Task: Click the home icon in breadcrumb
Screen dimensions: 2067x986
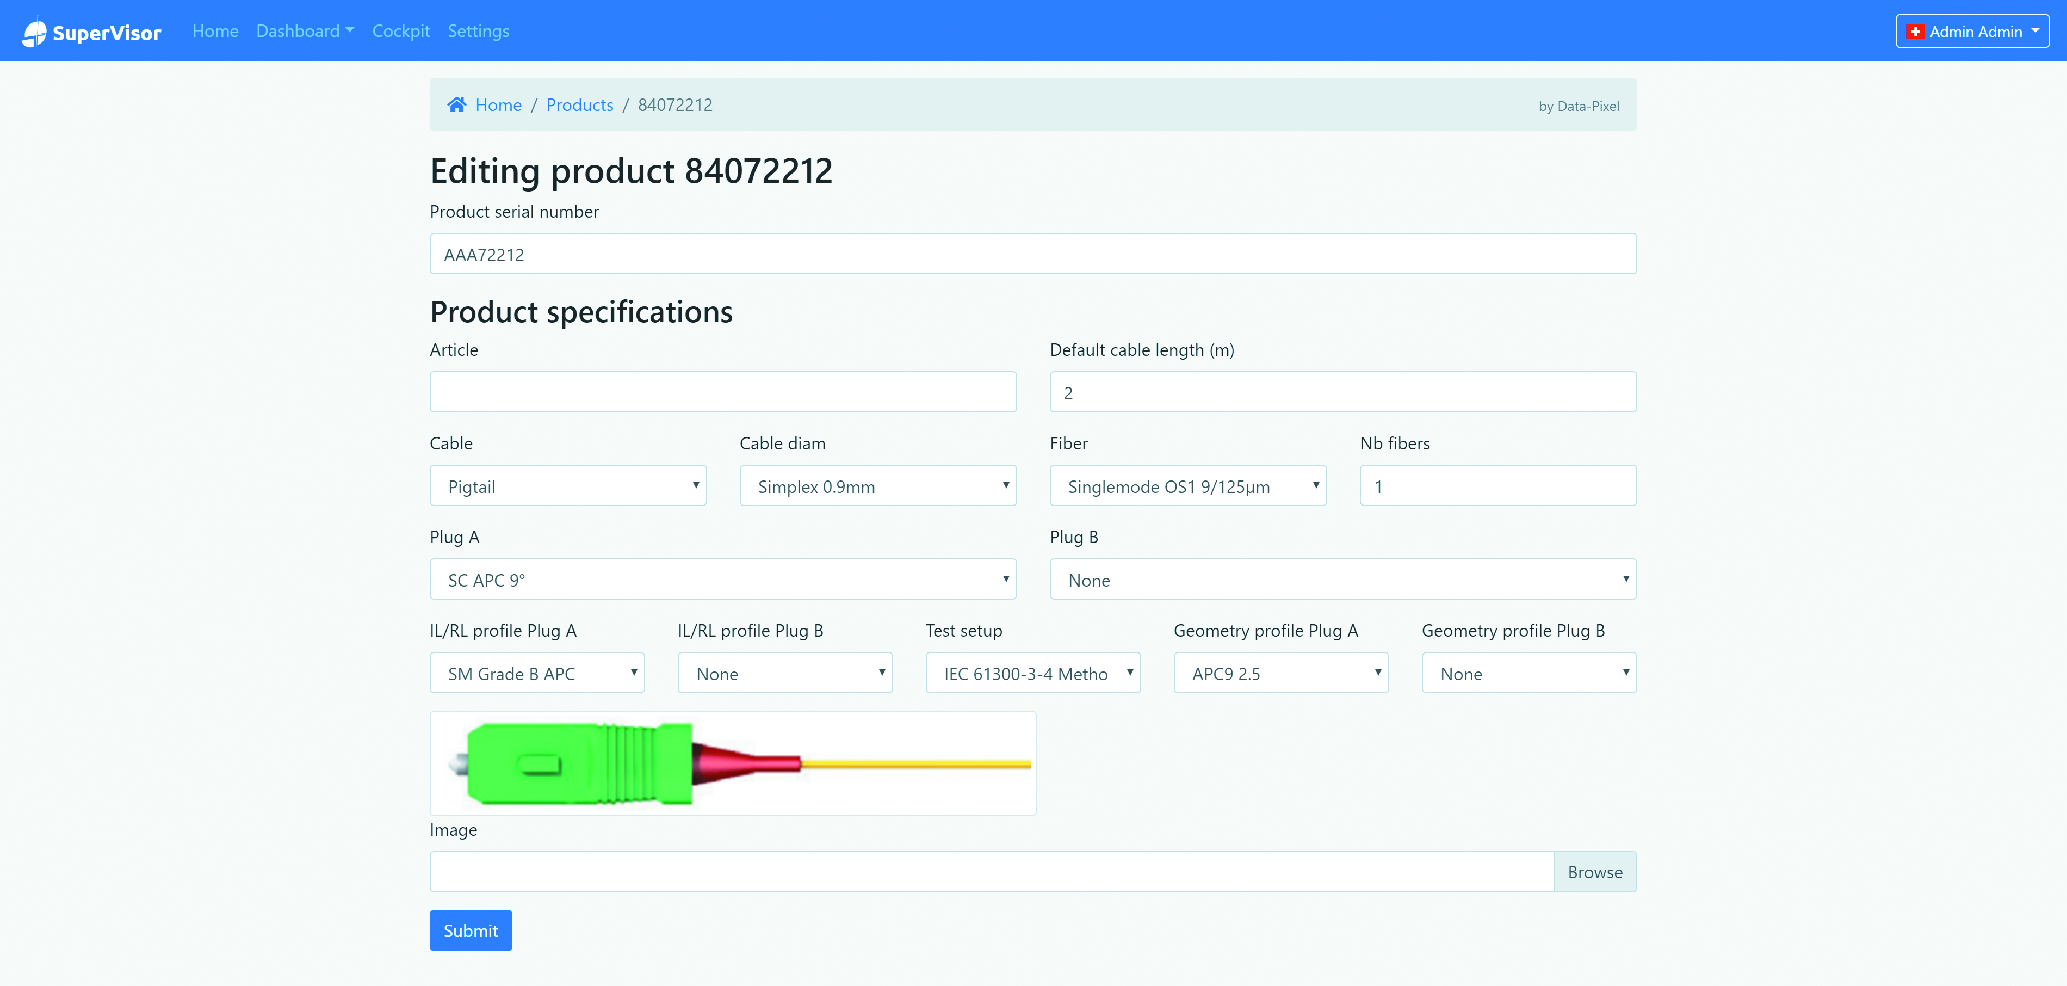Action: [456, 104]
